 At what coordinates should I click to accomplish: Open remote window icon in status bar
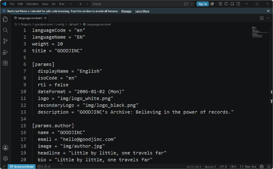(x=4, y=166)
